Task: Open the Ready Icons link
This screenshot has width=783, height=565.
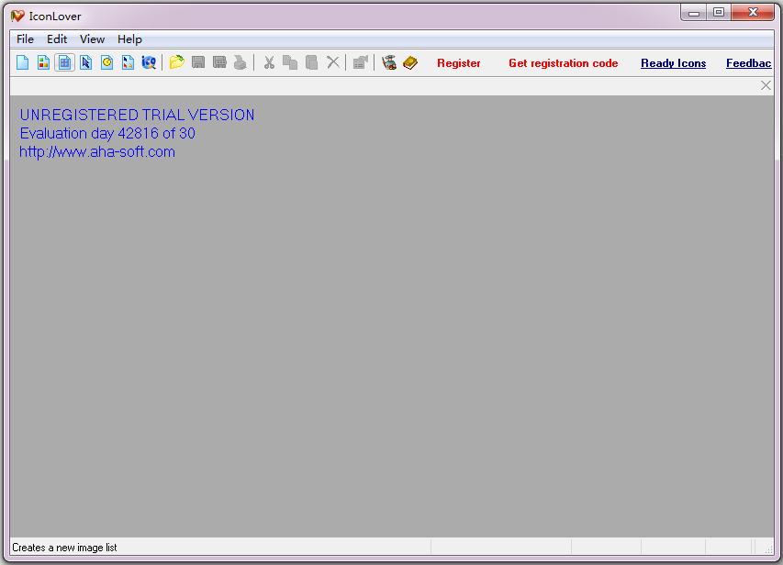Action: point(673,63)
